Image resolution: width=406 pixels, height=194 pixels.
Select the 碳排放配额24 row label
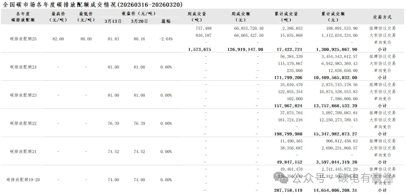[23, 67]
